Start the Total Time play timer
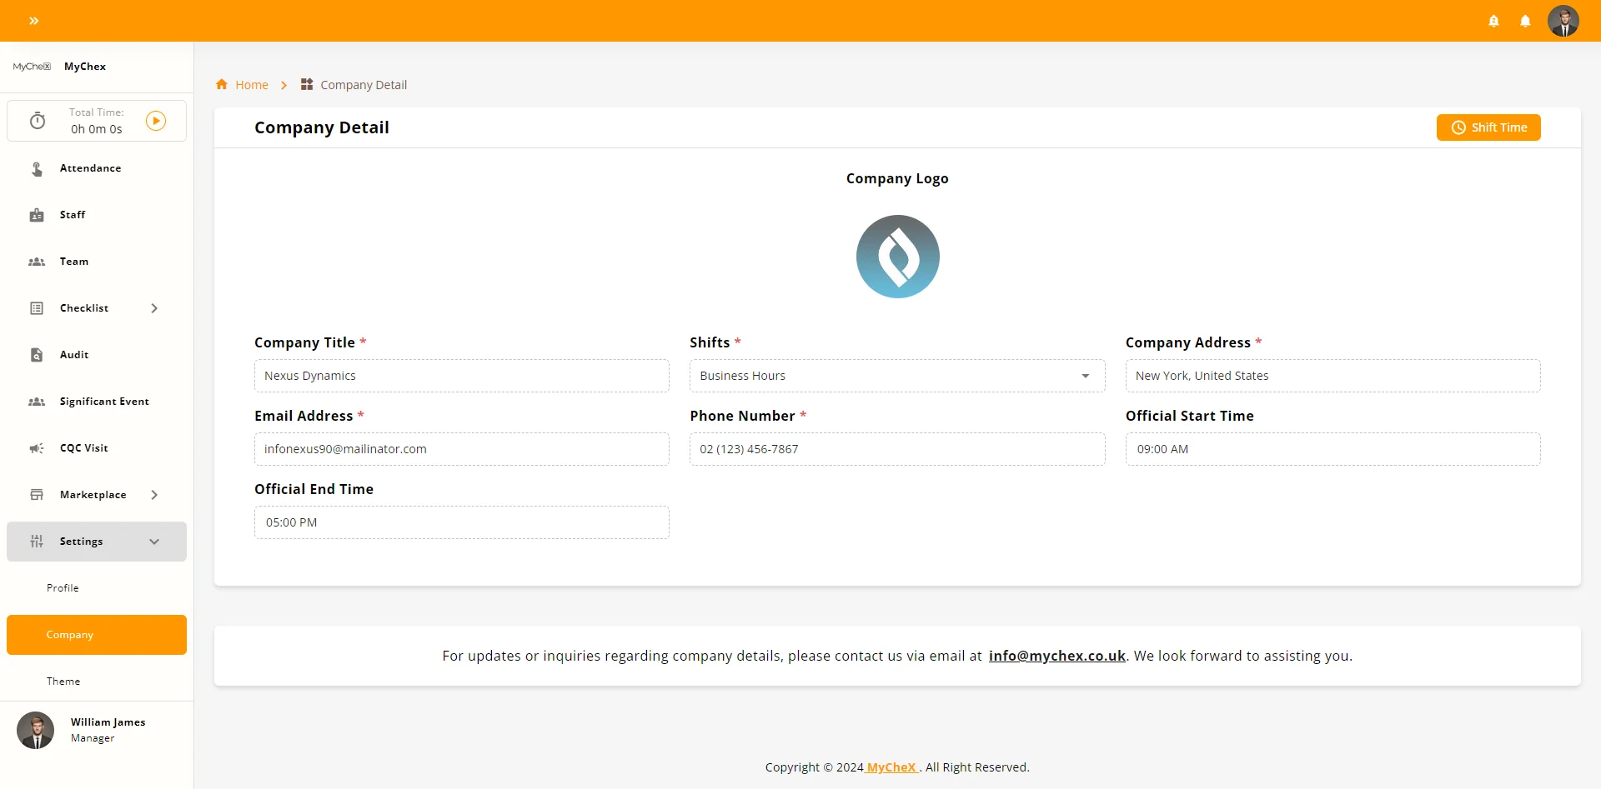The height and width of the screenshot is (789, 1601). click(156, 121)
